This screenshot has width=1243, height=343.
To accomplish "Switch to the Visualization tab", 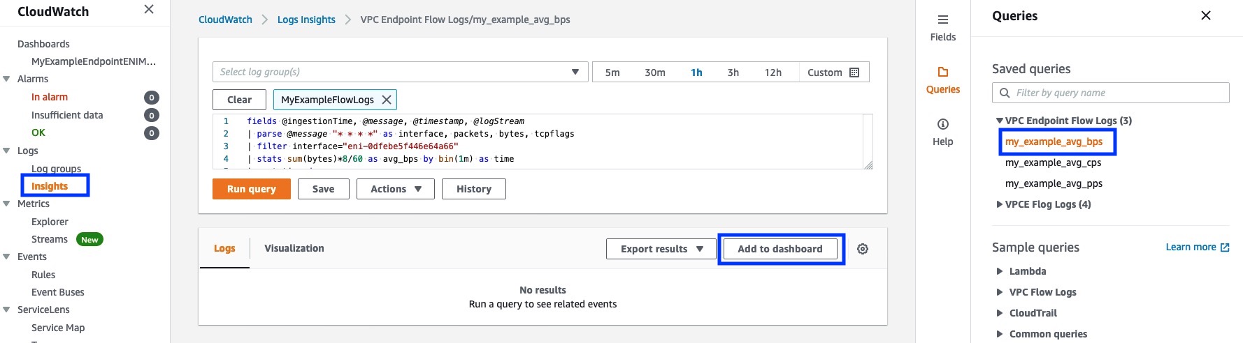I will pyautogui.click(x=294, y=248).
